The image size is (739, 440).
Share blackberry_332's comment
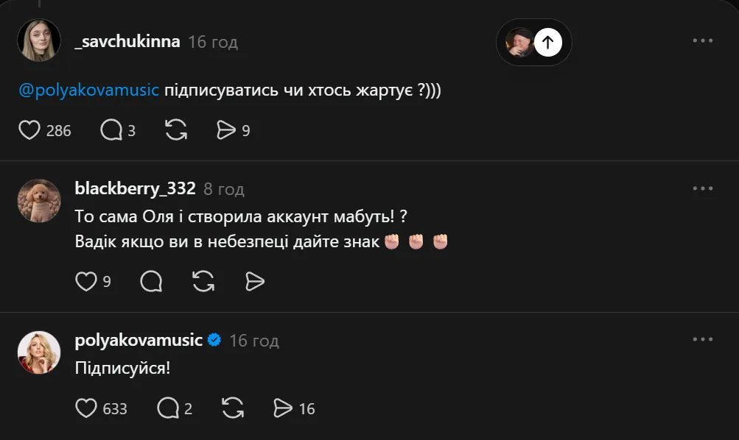tap(254, 280)
